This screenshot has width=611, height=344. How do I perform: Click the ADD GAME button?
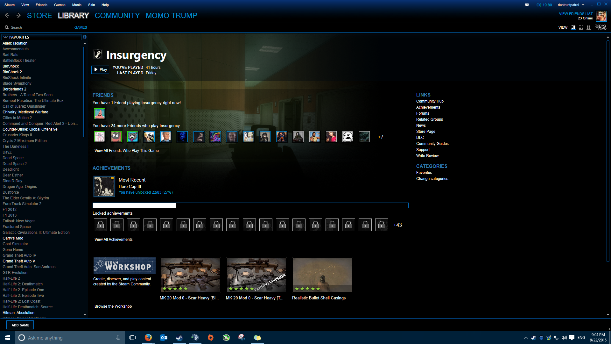(20, 325)
